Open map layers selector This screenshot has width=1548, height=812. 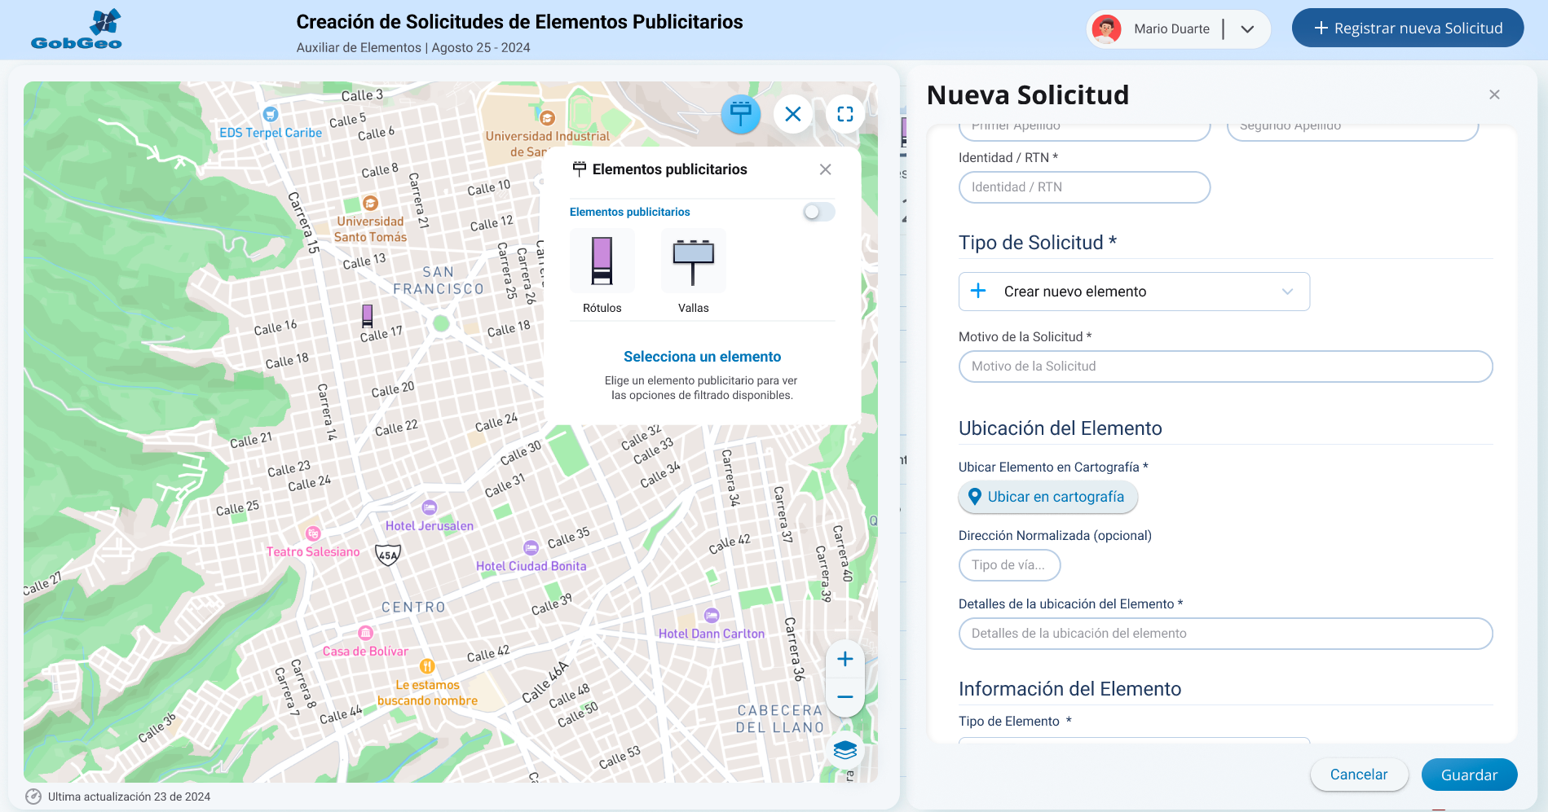[x=845, y=750]
